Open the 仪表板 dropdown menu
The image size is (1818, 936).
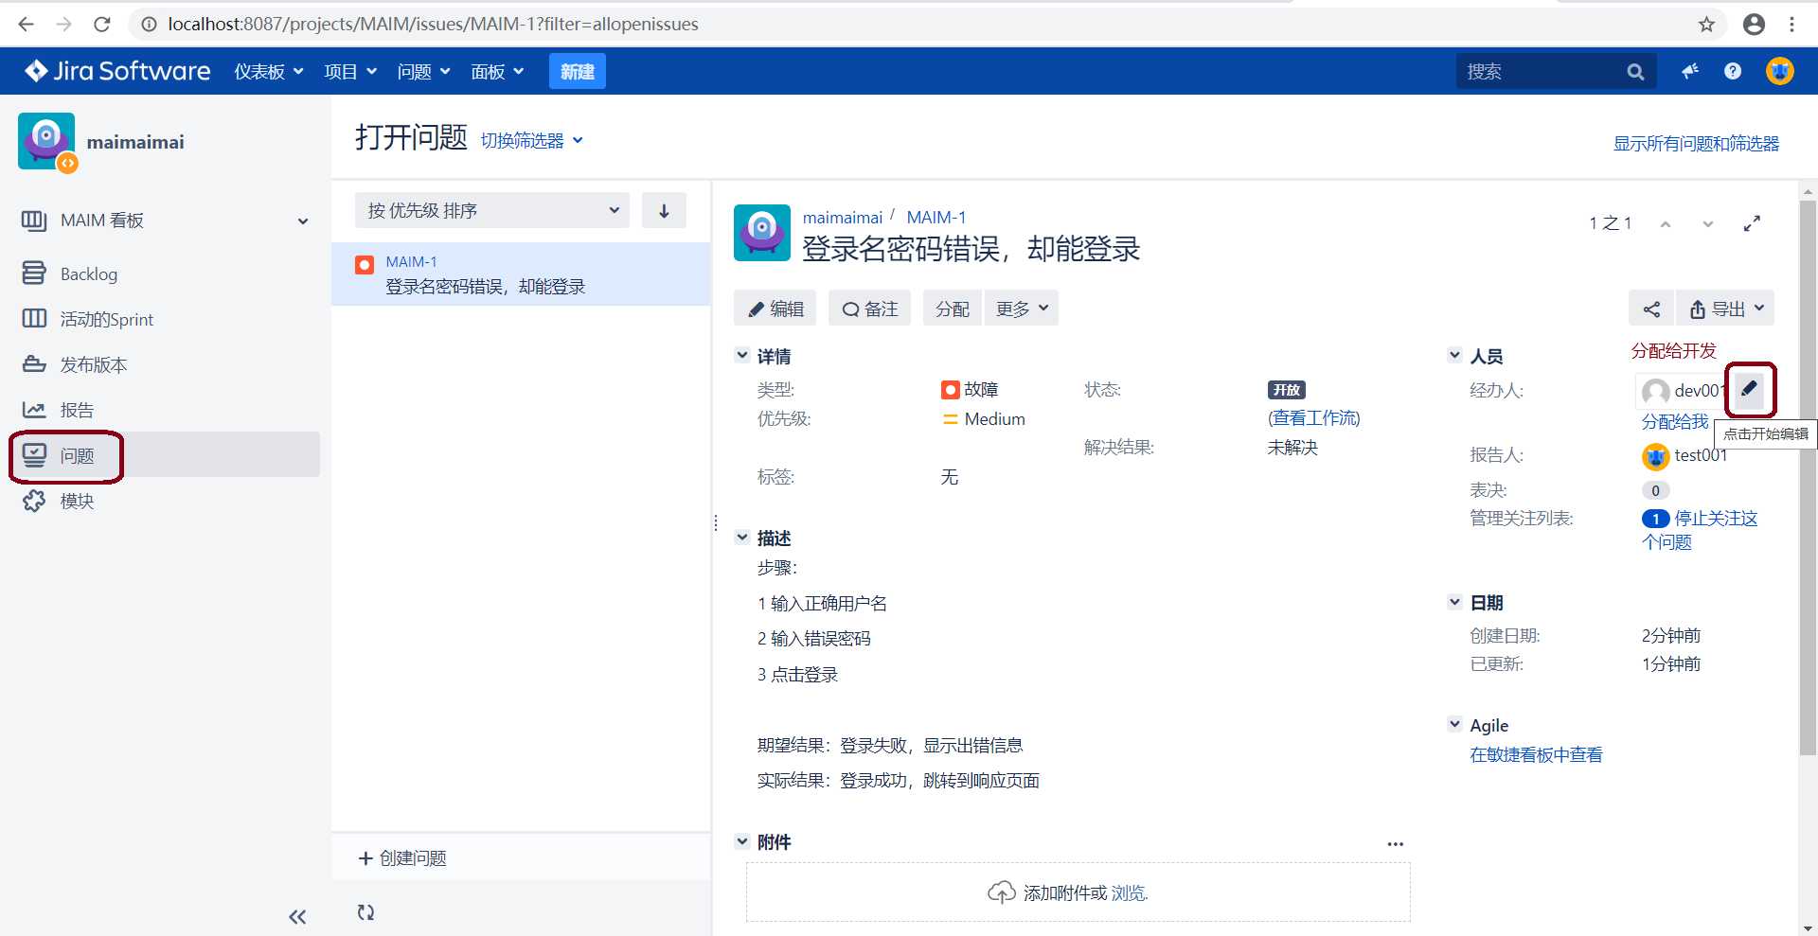click(x=269, y=72)
